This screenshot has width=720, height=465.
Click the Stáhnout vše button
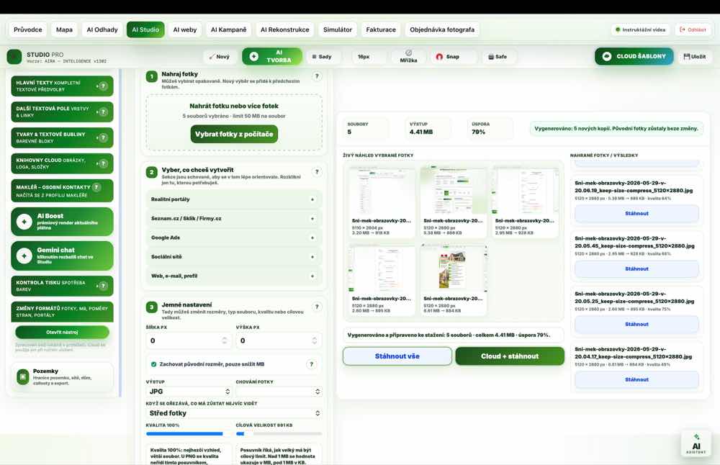[x=397, y=356]
